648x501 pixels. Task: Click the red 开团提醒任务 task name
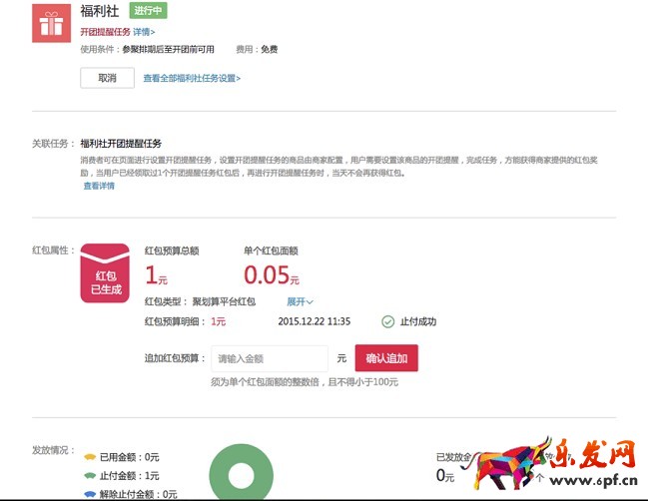(105, 32)
